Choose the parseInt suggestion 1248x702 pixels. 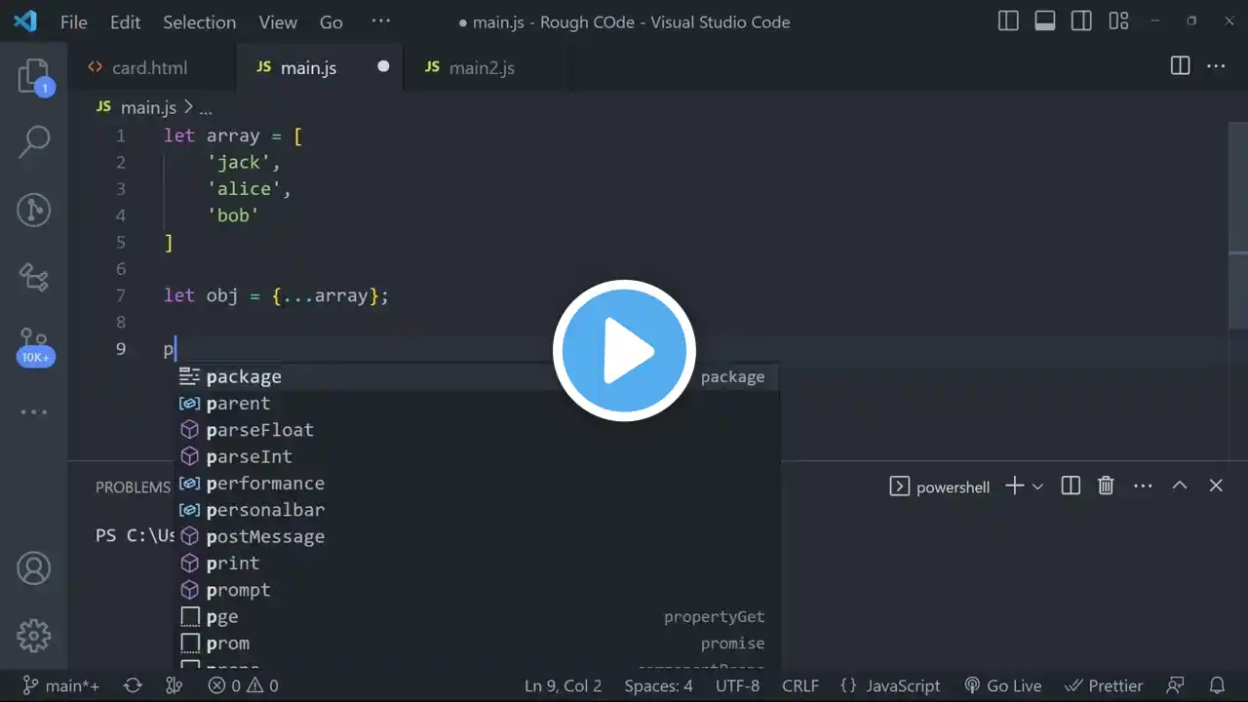477,456
